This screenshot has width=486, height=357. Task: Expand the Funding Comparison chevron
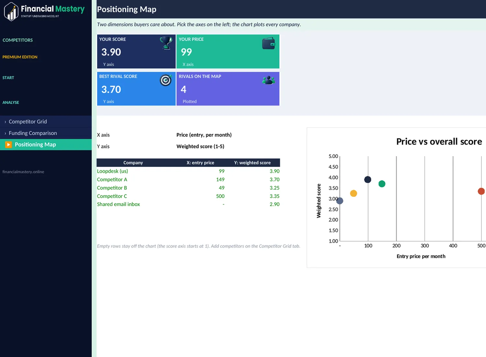(5, 133)
